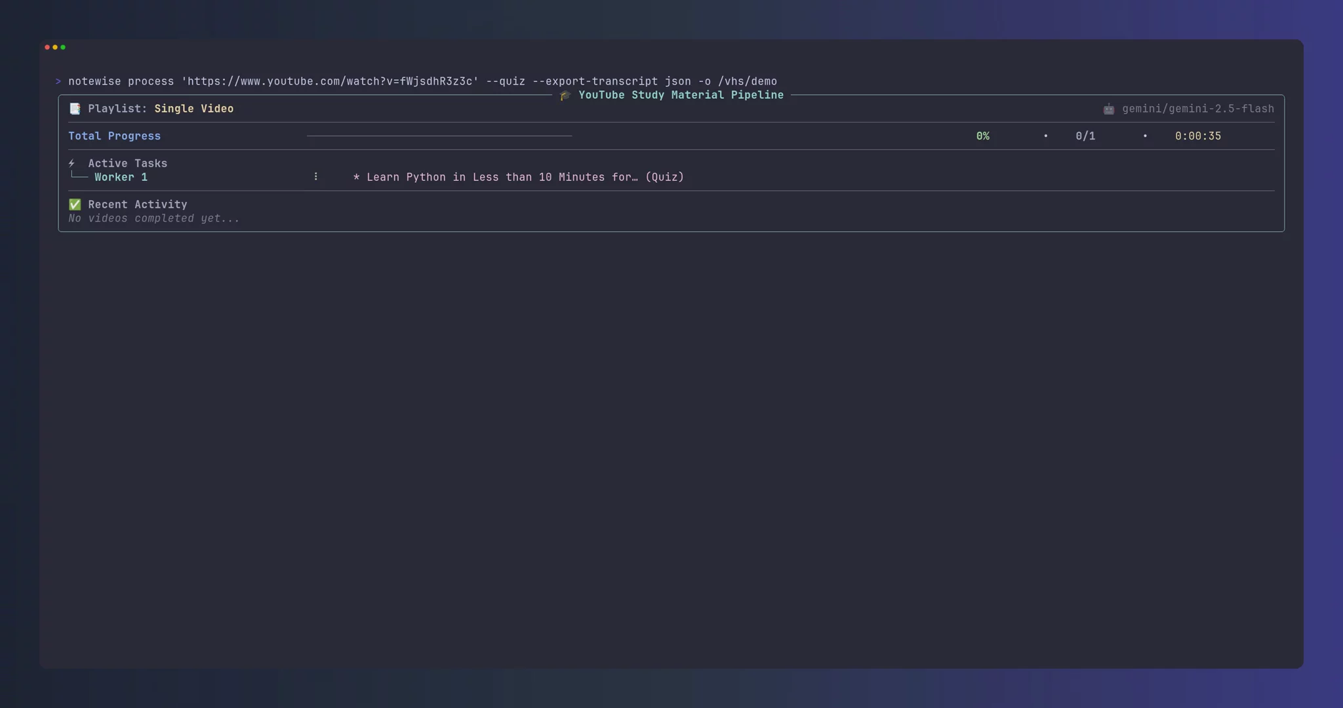Click the '/vhs/demo' output path
The image size is (1343, 708).
click(x=748, y=81)
